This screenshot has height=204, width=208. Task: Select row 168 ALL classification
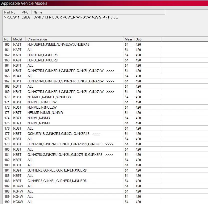click(x=30, y=87)
